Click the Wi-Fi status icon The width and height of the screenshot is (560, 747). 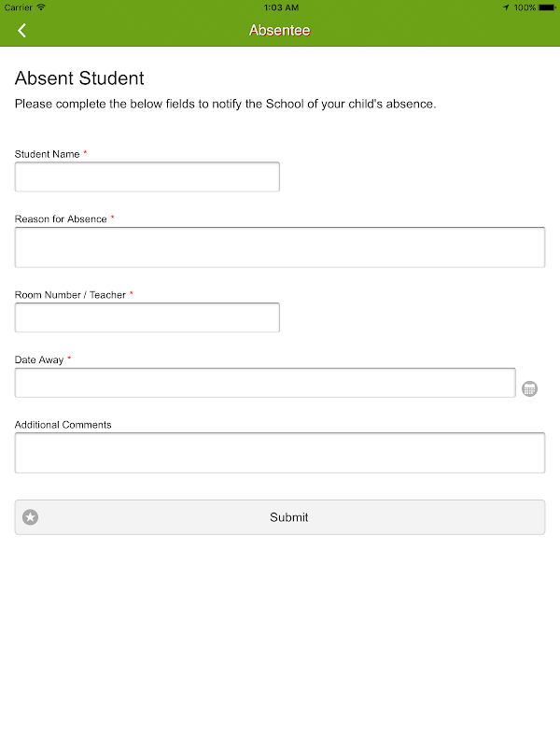(41, 7)
